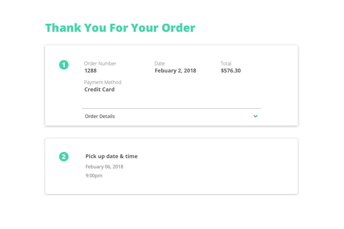Click the Thank You For Your Order heading

click(x=120, y=28)
